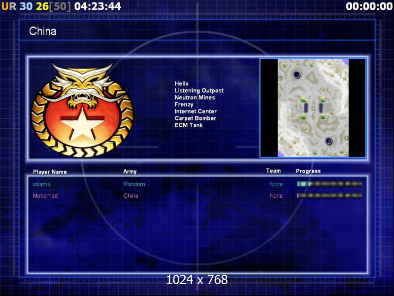
Task: Select "Listening Outpost" in the list
Action: [x=199, y=91]
